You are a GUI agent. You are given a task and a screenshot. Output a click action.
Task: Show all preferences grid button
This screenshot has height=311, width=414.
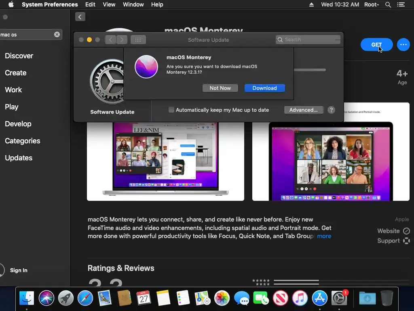tap(138, 40)
